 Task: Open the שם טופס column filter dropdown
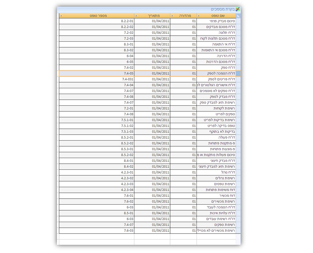pos(198,16)
